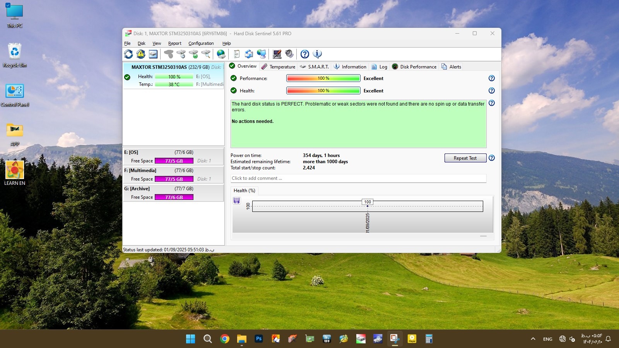The width and height of the screenshot is (619, 348).
Task: Click the refresh-with-warning-triangle toolbar icon
Action: pos(141,54)
